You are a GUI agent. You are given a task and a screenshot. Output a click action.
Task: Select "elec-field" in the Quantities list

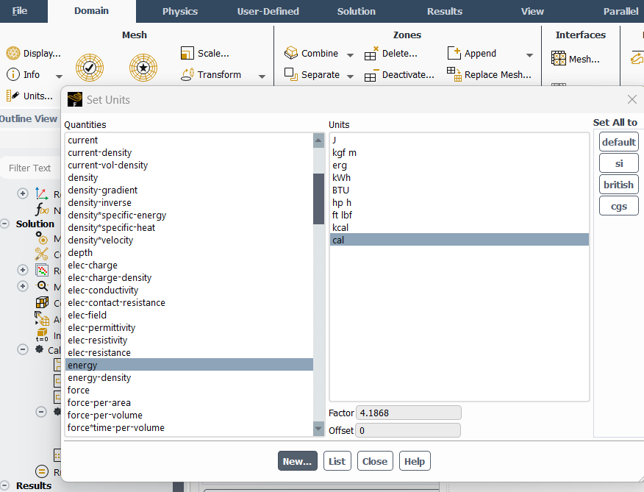pyautogui.click(x=189, y=315)
